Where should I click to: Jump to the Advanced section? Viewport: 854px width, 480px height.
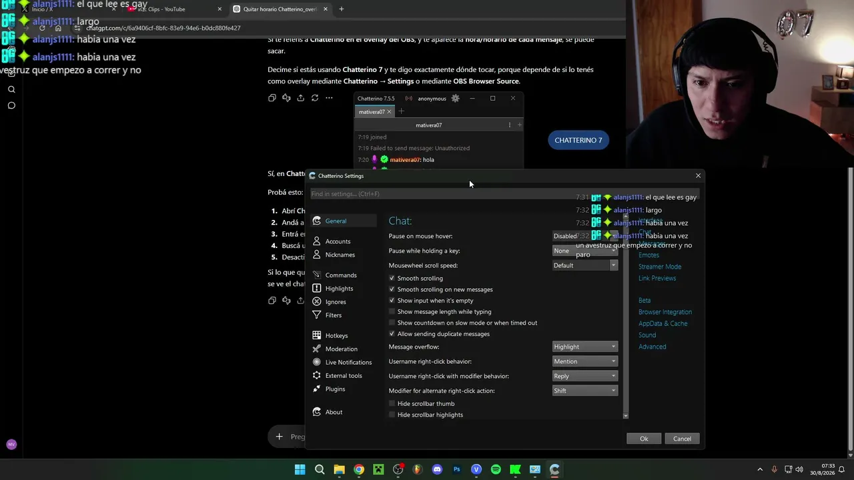point(653,347)
